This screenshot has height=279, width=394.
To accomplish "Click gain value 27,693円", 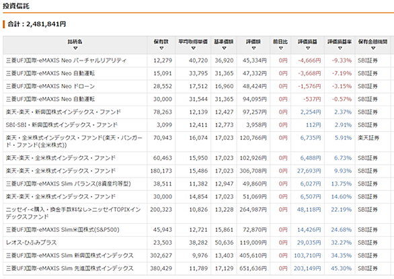I will (x=309, y=171).
